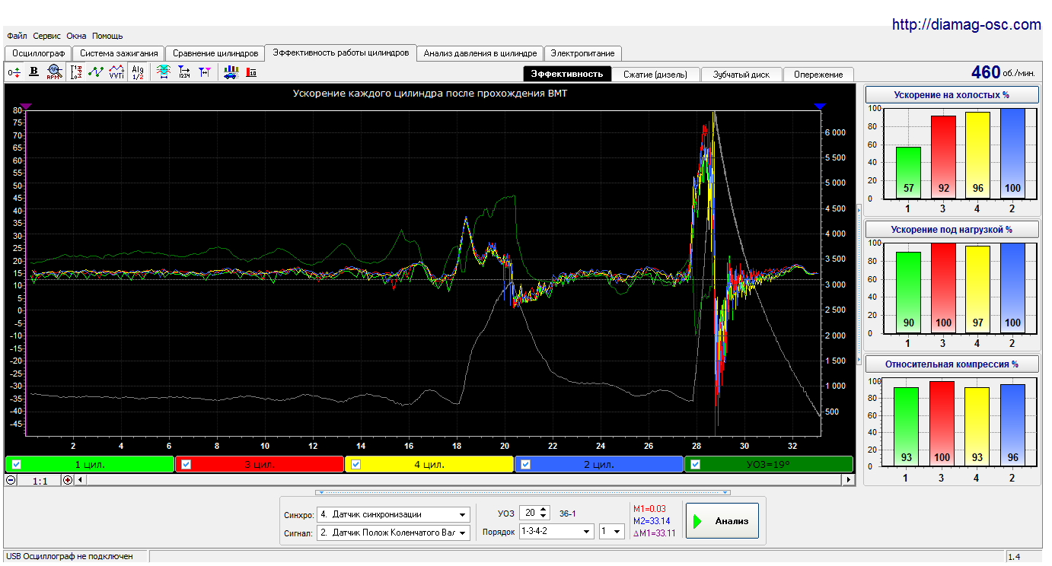
Task: Select the Эффективность работы цилиндров tab
Action: click(x=341, y=52)
